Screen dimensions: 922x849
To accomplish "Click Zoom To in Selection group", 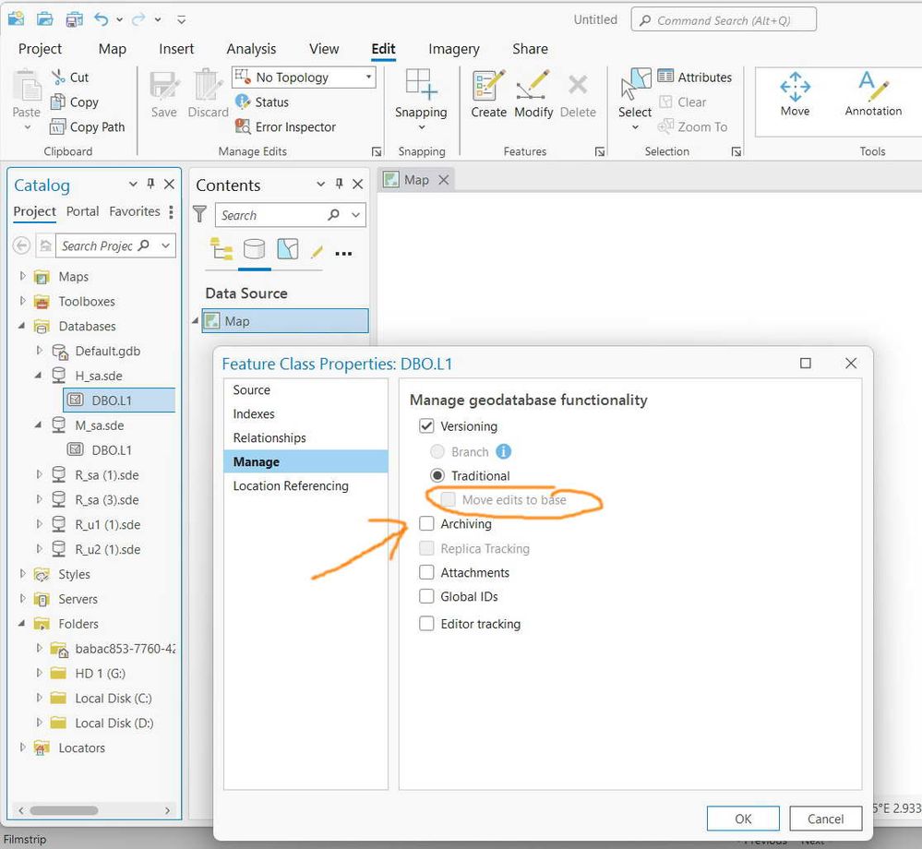I will [x=692, y=126].
